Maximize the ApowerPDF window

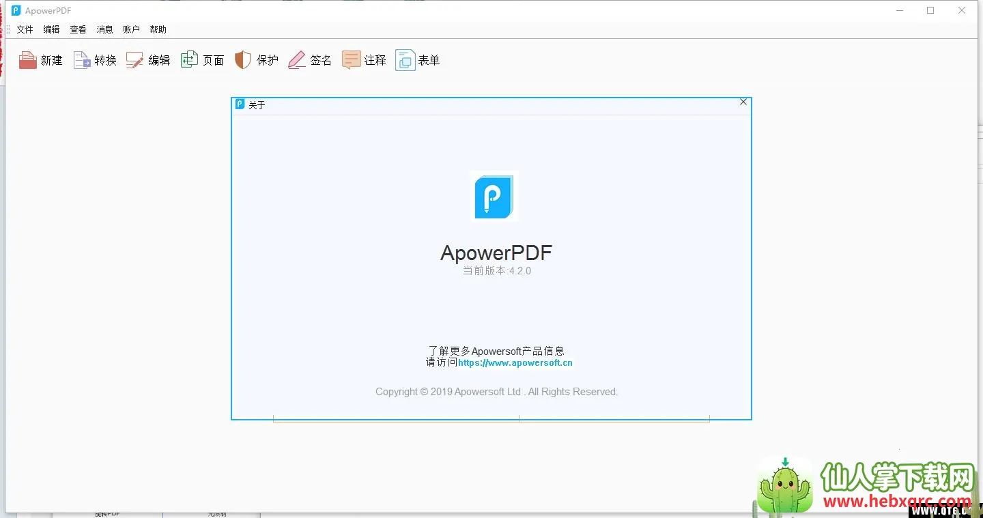930,10
